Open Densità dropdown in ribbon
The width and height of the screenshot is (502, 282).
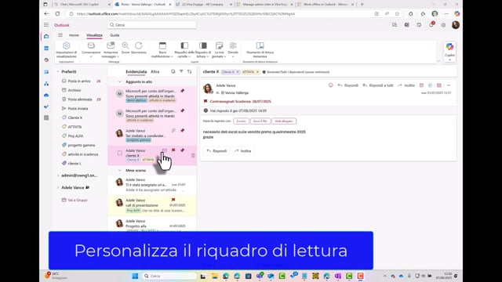[x=233, y=50]
